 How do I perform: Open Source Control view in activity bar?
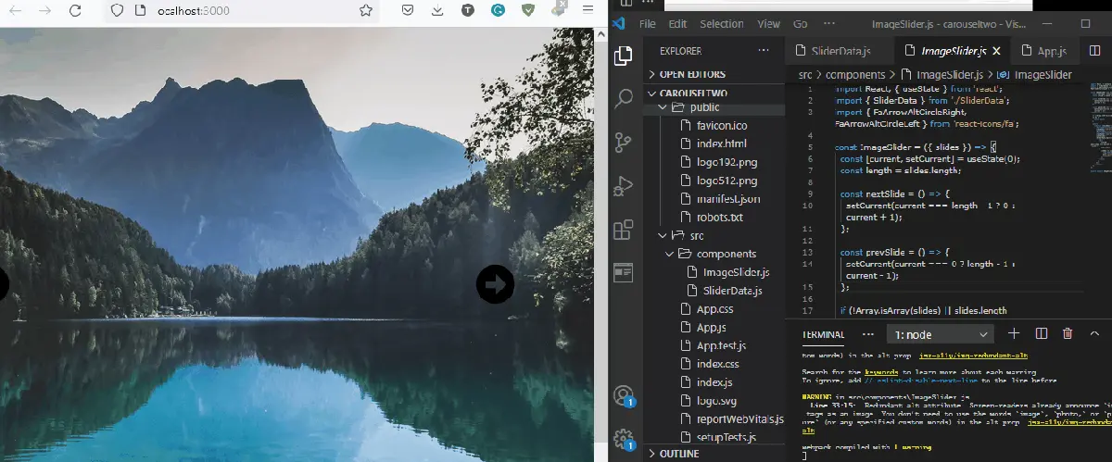pyautogui.click(x=624, y=142)
